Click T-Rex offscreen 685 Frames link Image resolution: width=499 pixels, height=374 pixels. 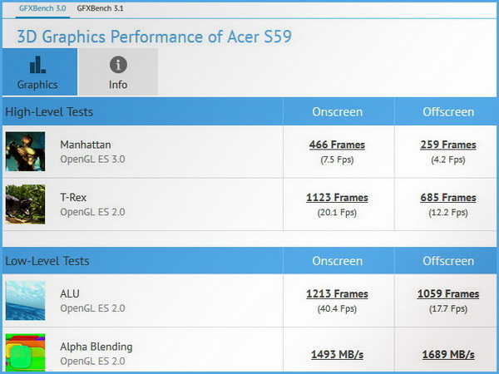click(448, 198)
